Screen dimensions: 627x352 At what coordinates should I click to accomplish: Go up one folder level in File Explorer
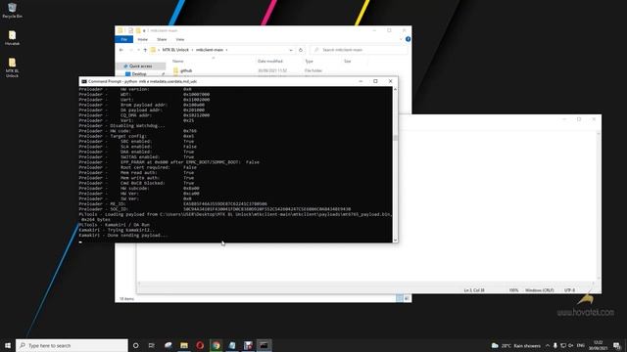[x=145, y=50]
